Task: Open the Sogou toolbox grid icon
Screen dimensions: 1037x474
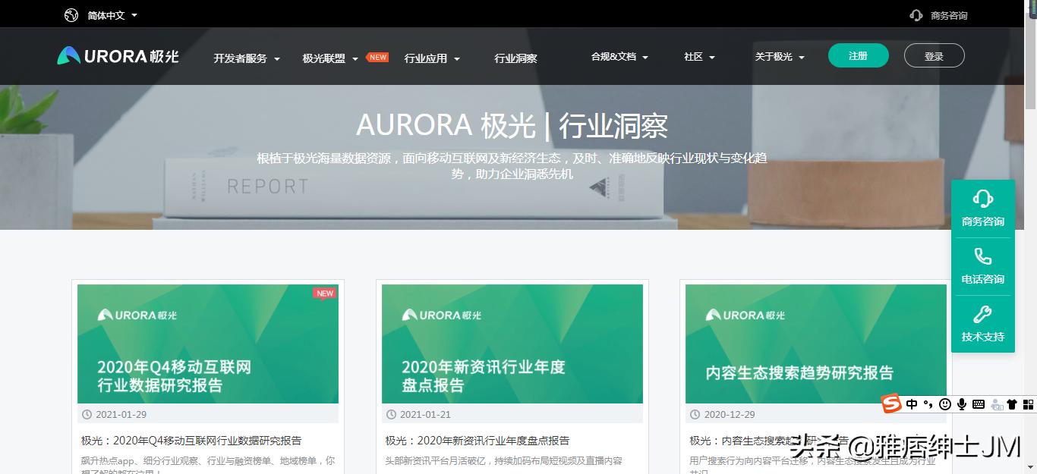Action: pyautogui.click(x=1029, y=404)
